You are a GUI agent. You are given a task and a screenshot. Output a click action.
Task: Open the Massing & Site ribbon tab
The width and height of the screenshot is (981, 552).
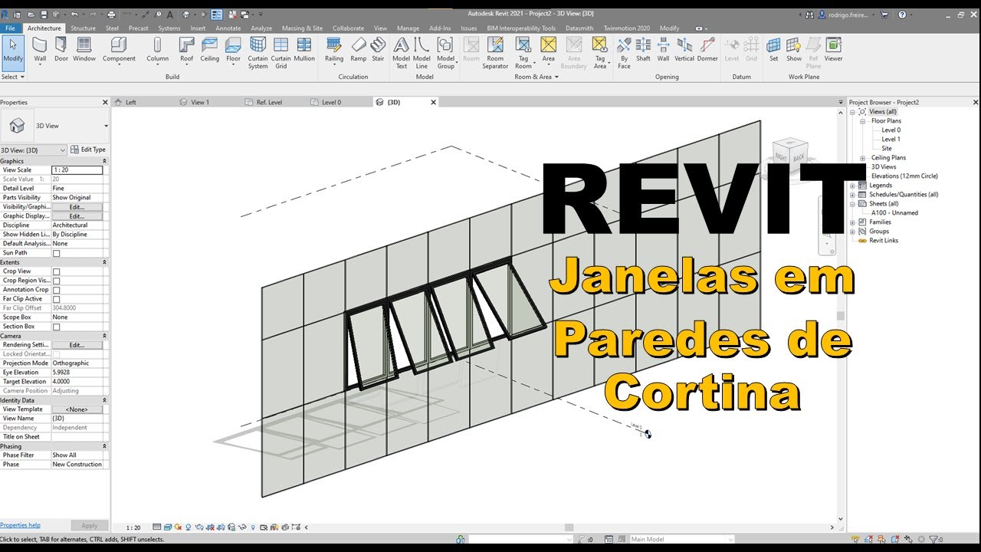pyautogui.click(x=302, y=28)
